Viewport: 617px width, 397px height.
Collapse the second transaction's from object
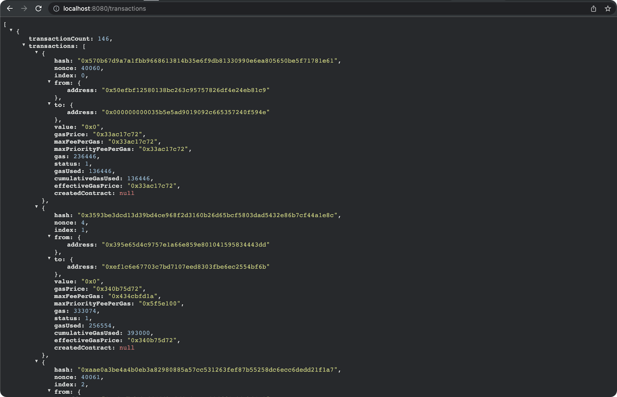pyautogui.click(x=49, y=236)
